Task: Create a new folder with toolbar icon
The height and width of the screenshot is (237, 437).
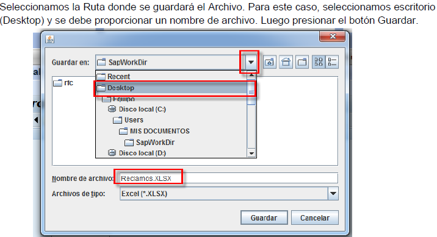Action: [x=302, y=62]
